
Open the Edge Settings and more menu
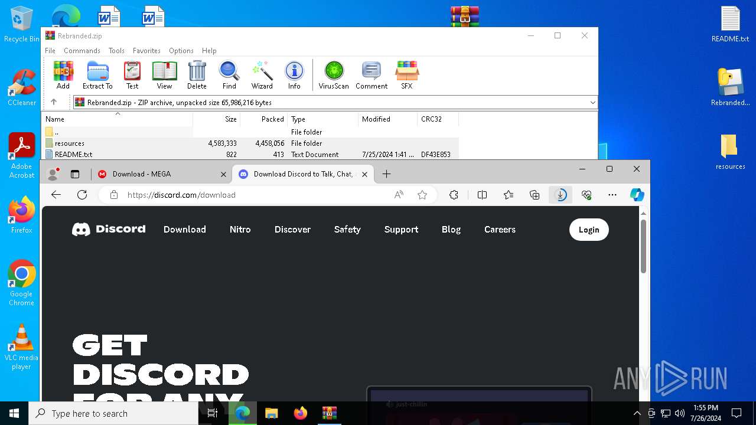612,195
